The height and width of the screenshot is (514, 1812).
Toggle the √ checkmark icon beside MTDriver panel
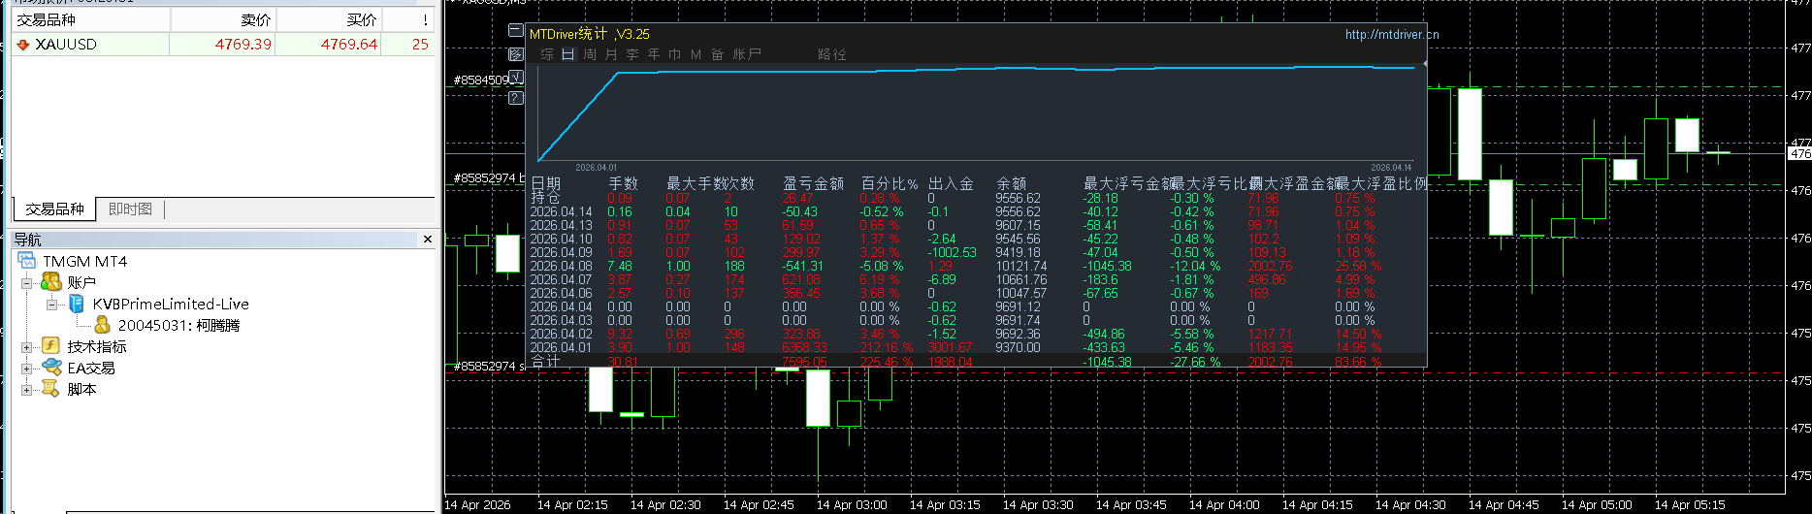coord(516,76)
